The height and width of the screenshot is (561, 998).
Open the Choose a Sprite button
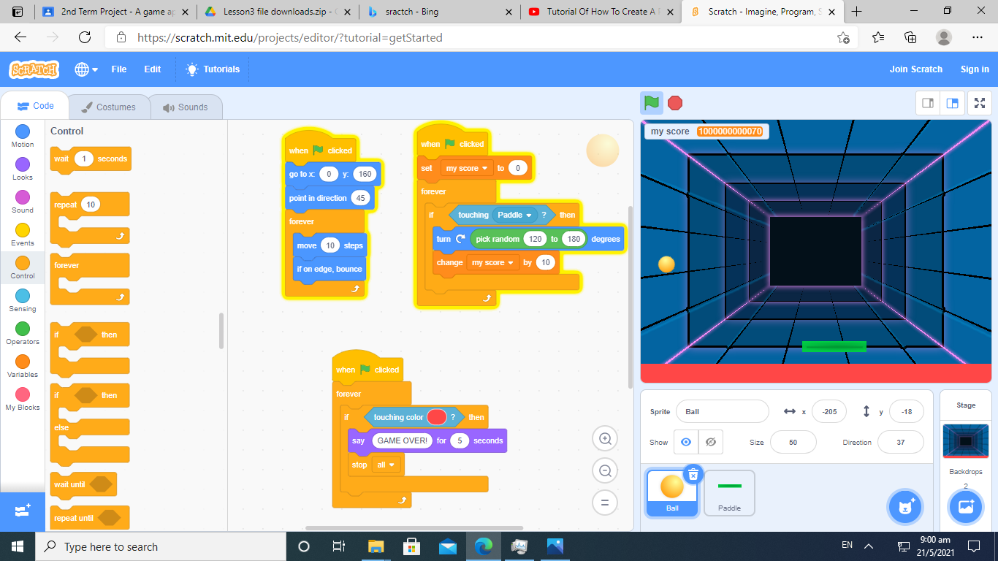click(906, 507)
